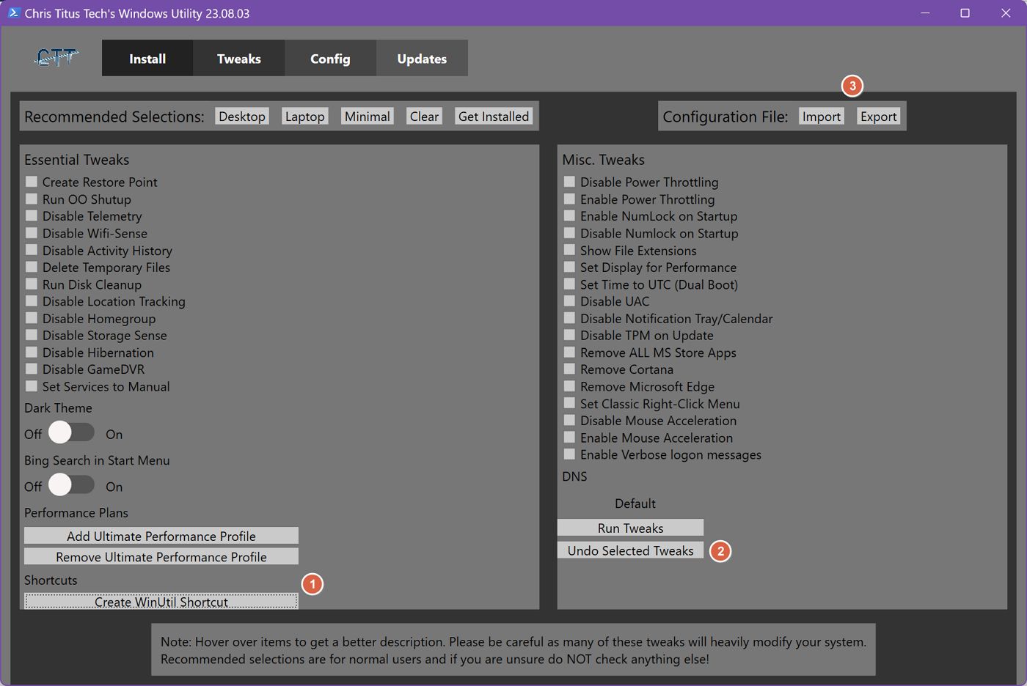This screenshot has width=1027, height=686.
Task: Tick Delete Temporary Files
Action: [x=32, y=267]
